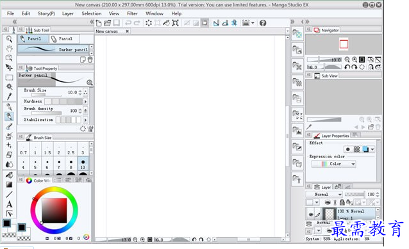Click Brush Size value stepper
The height and width of the screenshot is (249, 409).
tap(80, 92)
